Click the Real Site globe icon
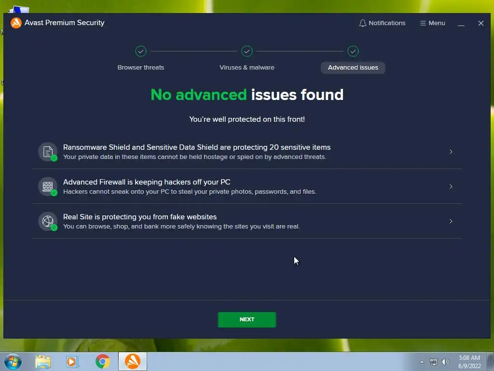Screen dimensions: 494x371 click(48, 221)
